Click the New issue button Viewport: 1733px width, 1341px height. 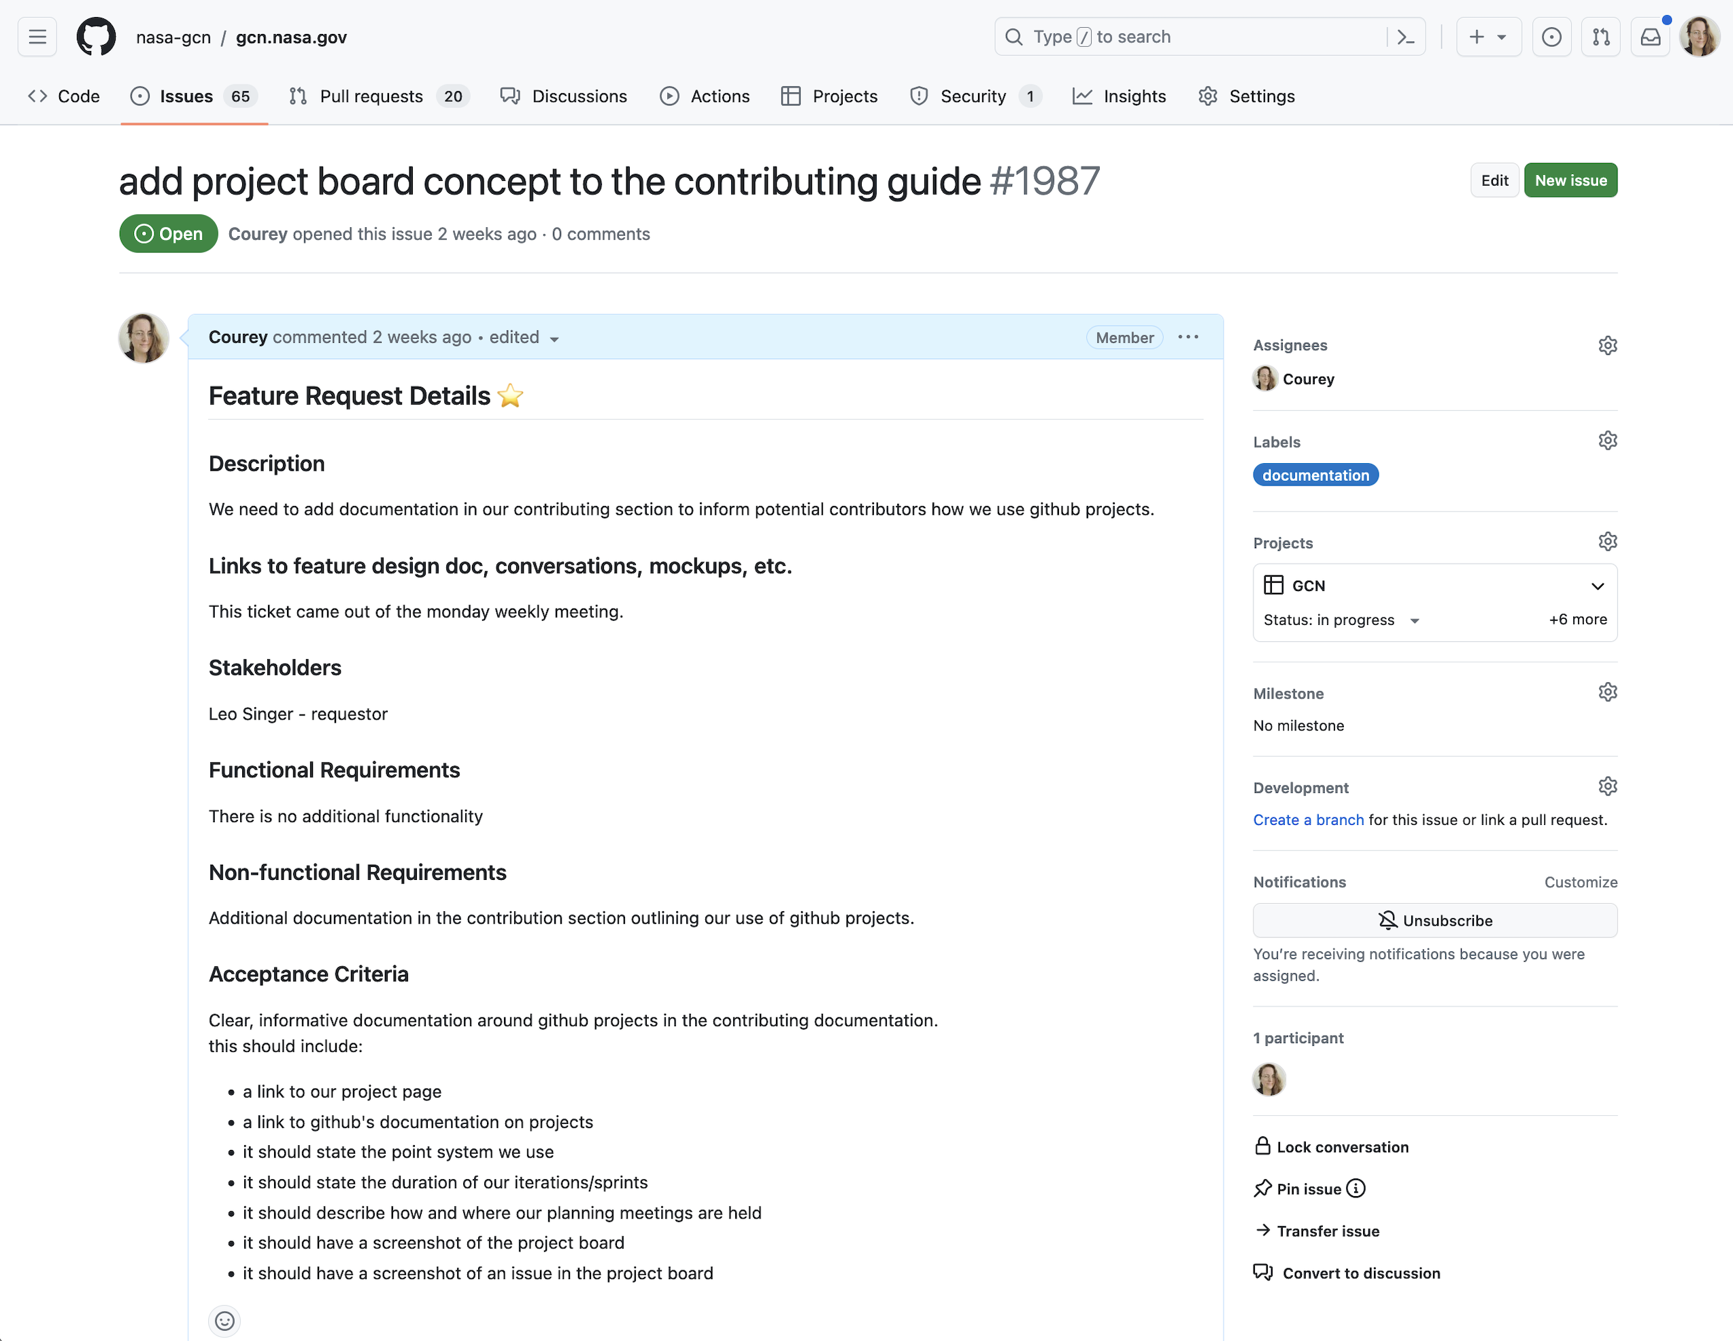(1570, 180)
